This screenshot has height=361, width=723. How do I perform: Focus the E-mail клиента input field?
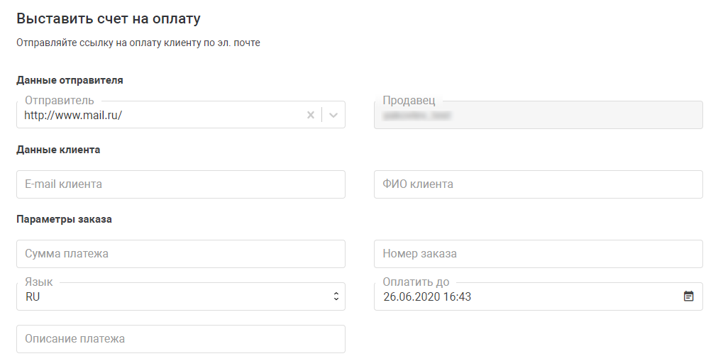[x=181, y=184]
